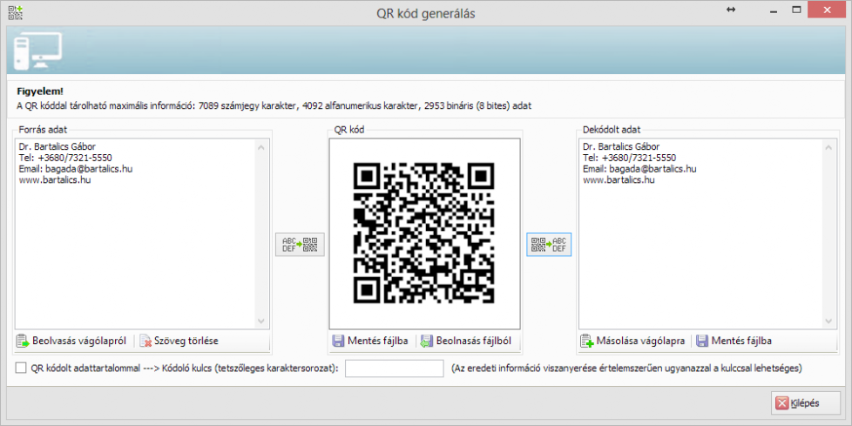The height and width of the screenshot is (426, 852).
Task: Click scroll down arrow in Dekódolt adat box
Action: [828, 321]
